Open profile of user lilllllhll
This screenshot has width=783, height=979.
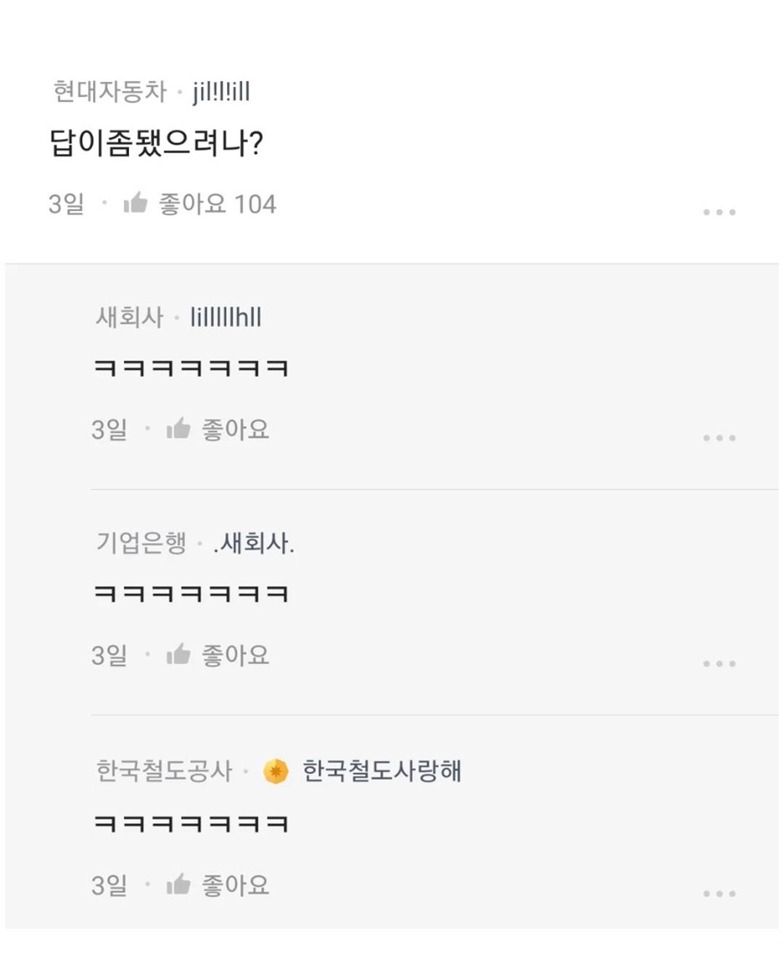point(225,317)
